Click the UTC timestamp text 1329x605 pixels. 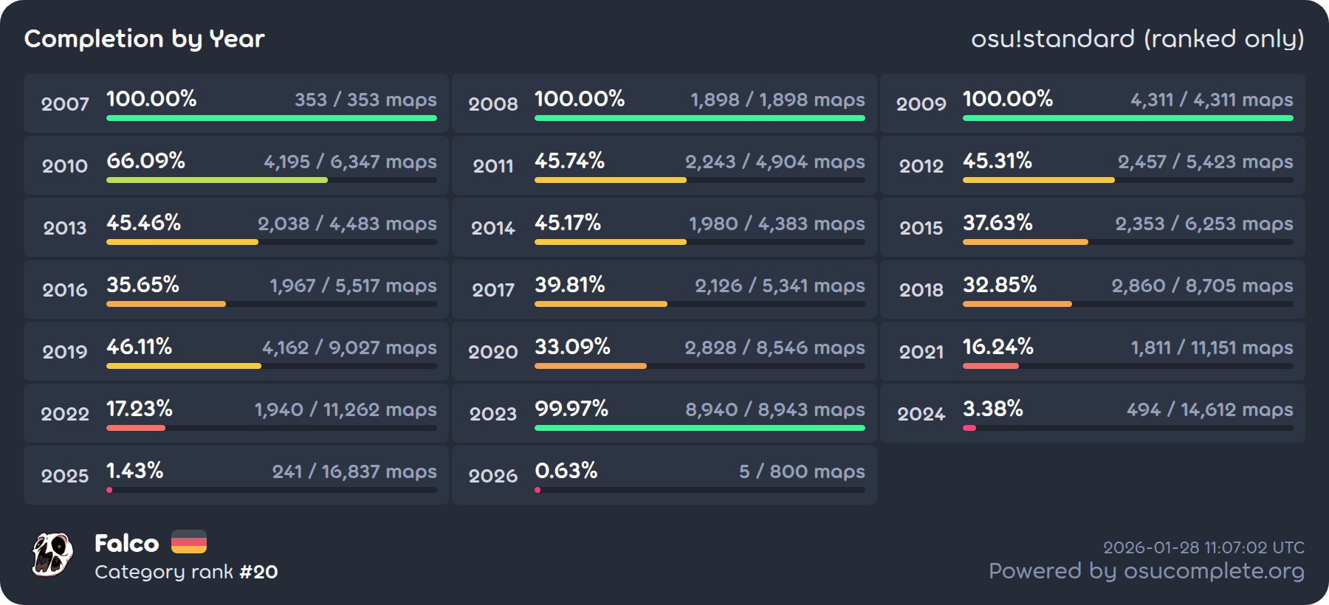[x=1203, y=547]
